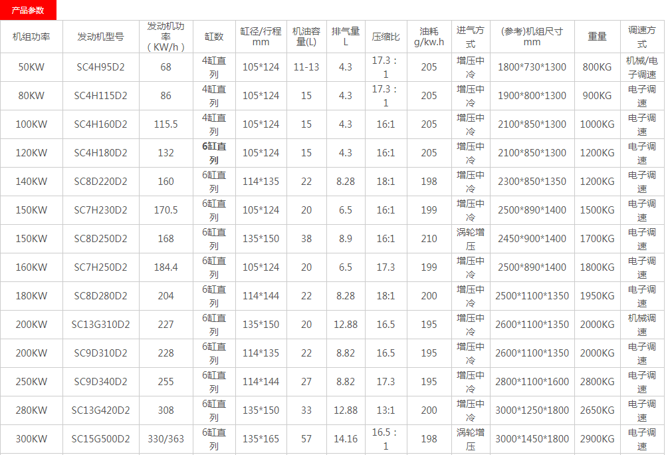Click dimensions 2450*900*1400
The height and width of the screenshot is (455, 666).
[532, 239]
